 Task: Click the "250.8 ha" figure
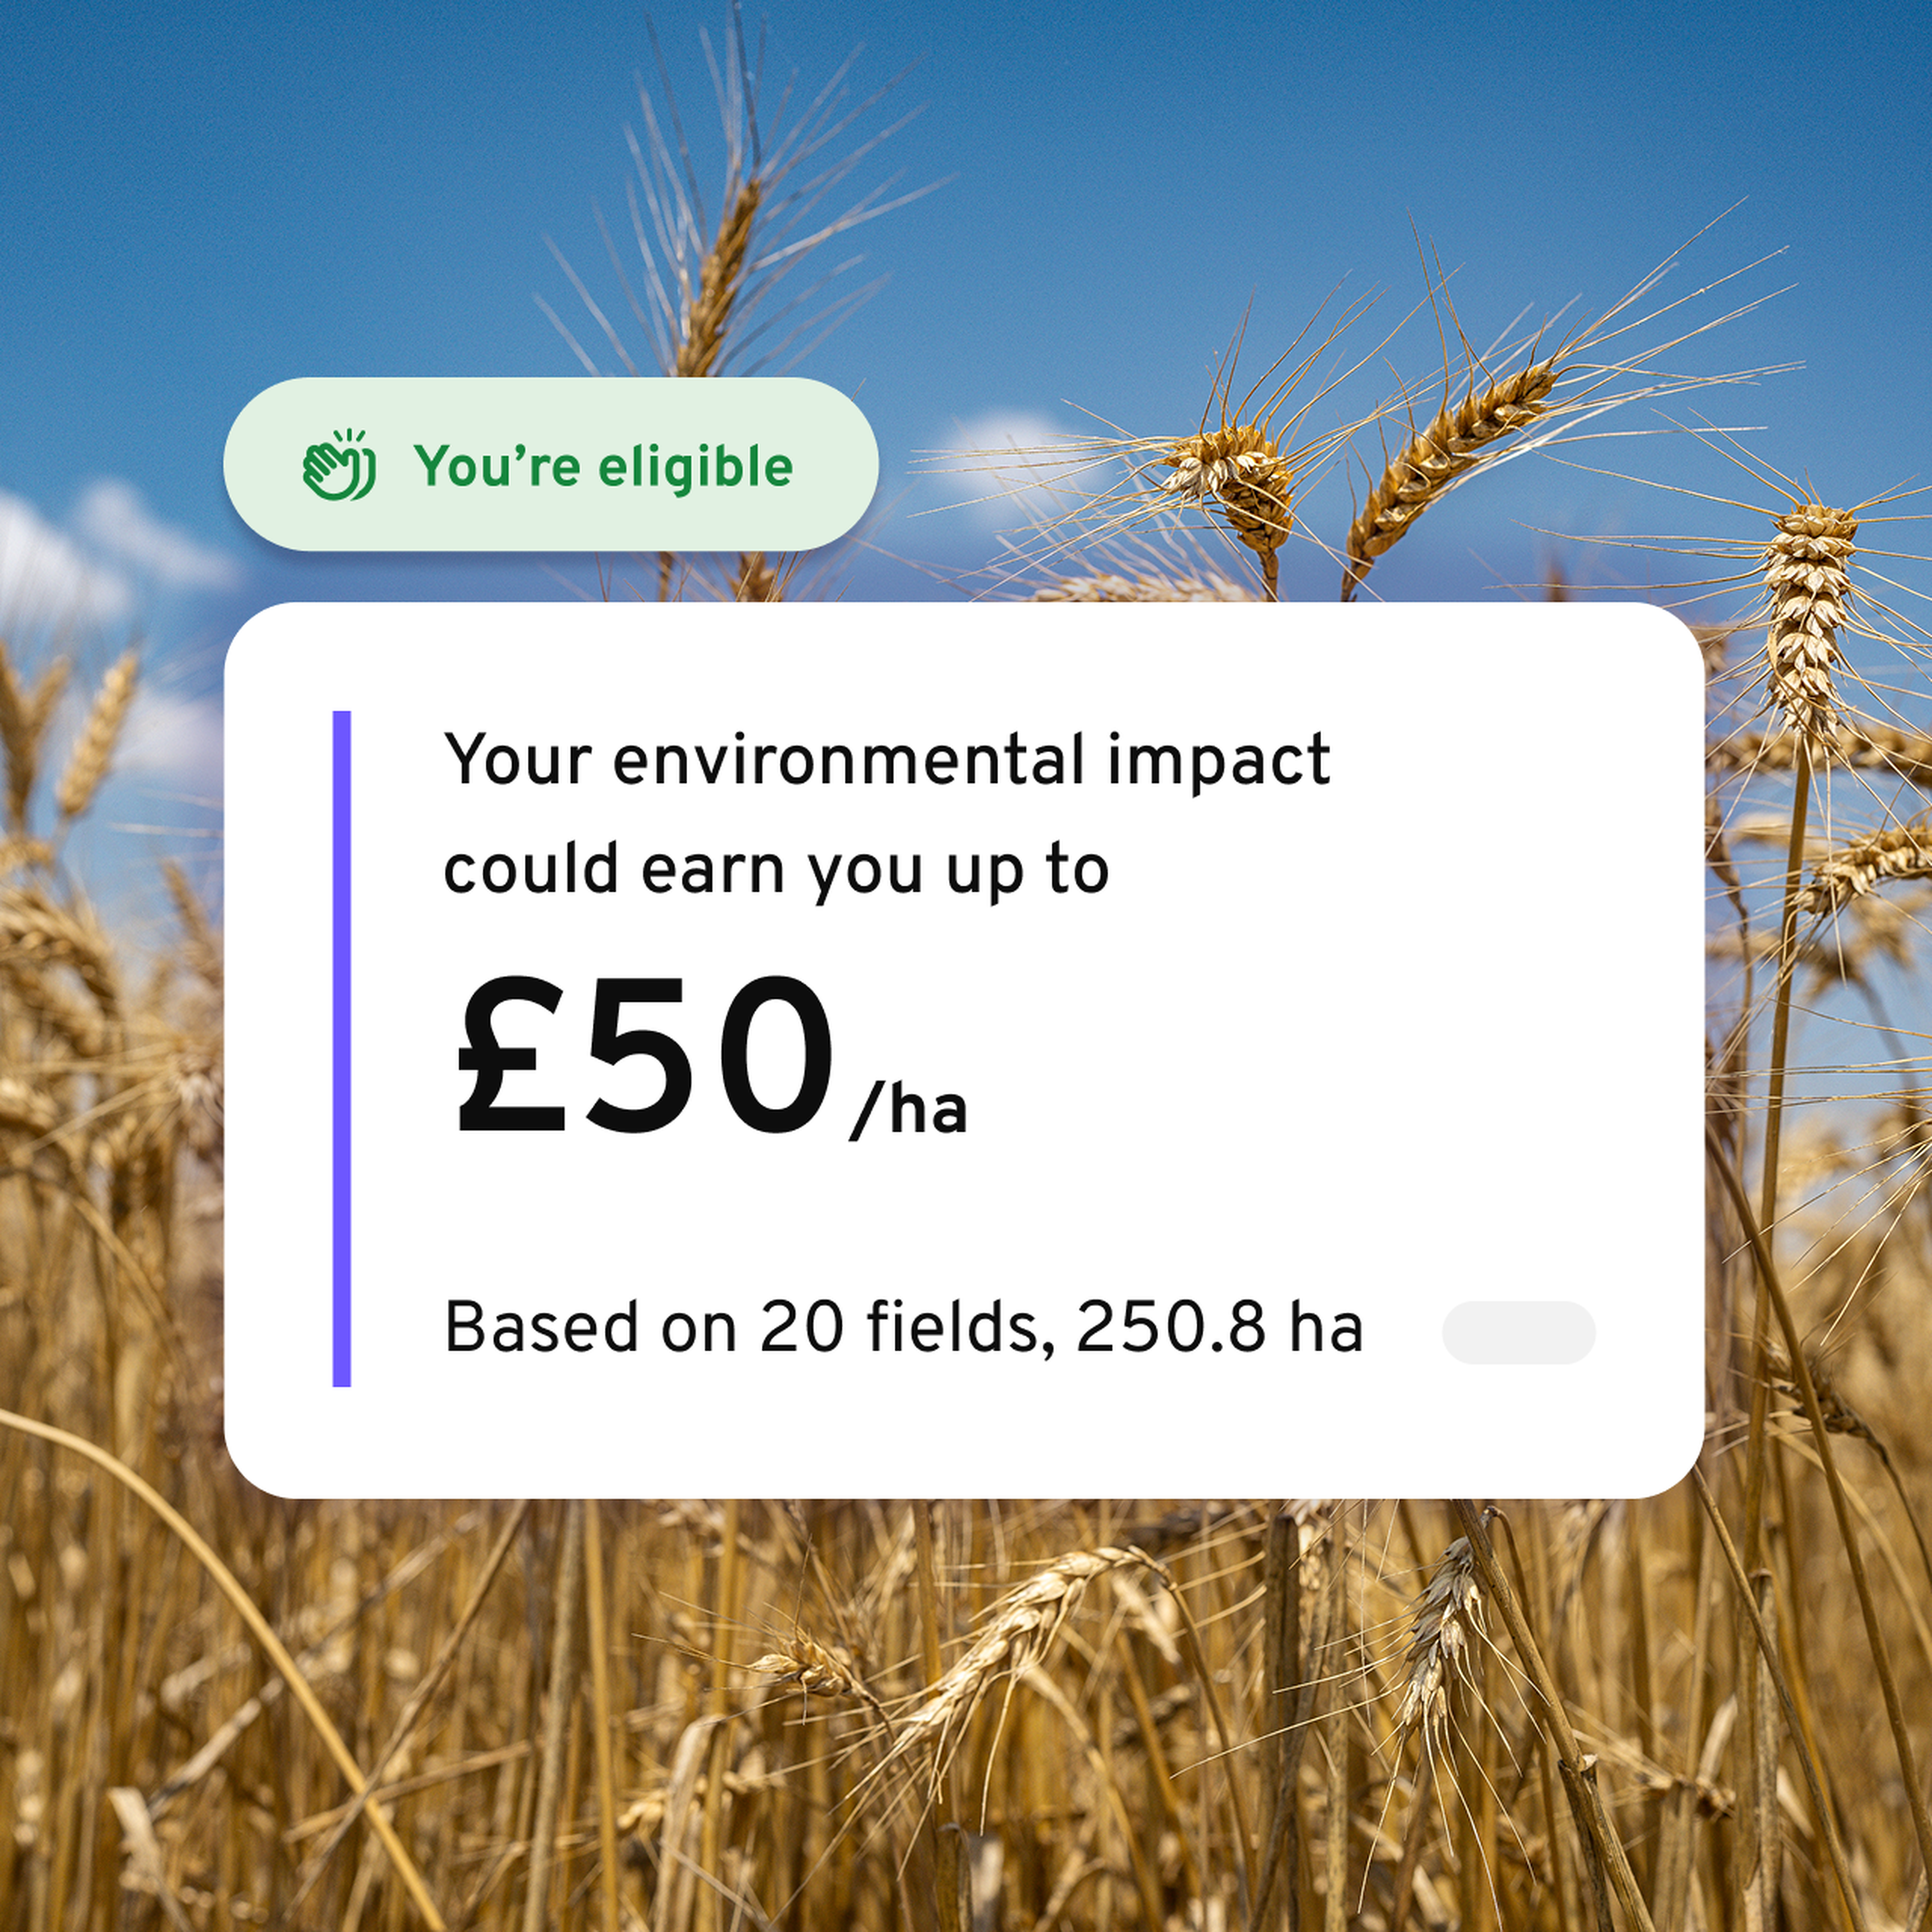tap(1219, 1329)
